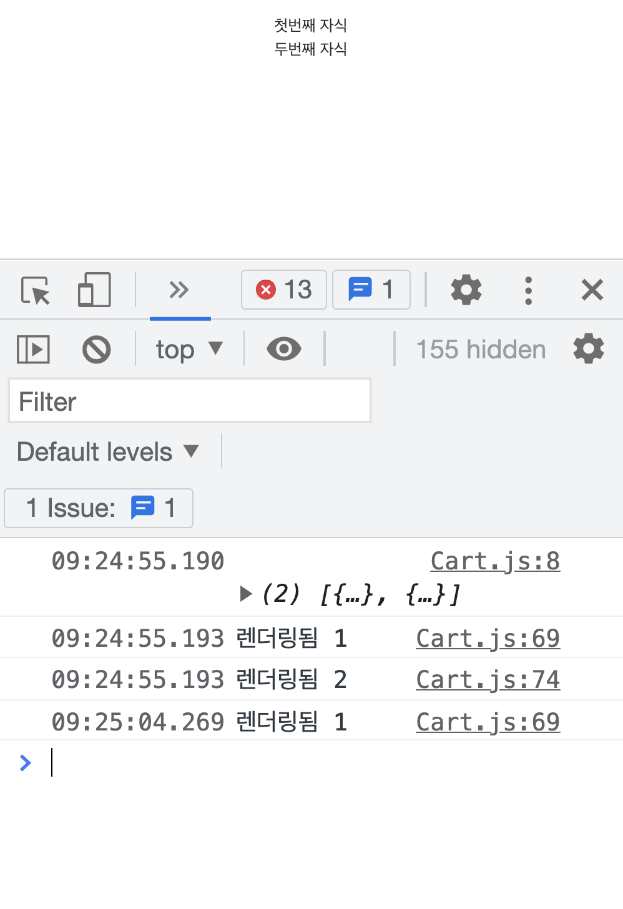Toggle the device toolbar icon
Image resolution: width=623 pixels, height=909 pixels.
point(94,290)
